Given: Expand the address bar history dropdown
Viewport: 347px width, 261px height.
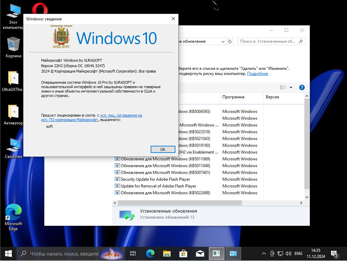Looking at the screenshot, I should pos(223,41).
